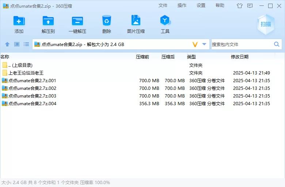
Task: Click the archive icon of 7z.002 file
Action: pyautogui.click(x=5, y=88)
